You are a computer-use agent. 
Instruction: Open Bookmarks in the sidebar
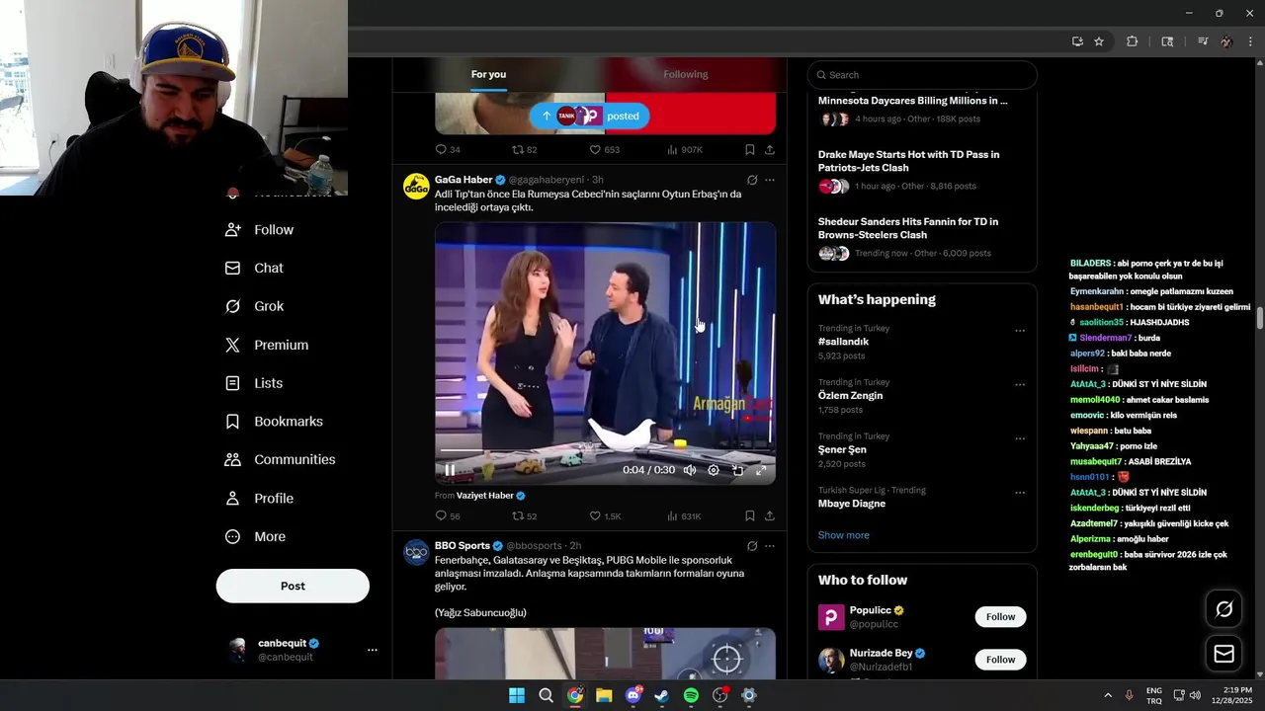pos(274,421)
